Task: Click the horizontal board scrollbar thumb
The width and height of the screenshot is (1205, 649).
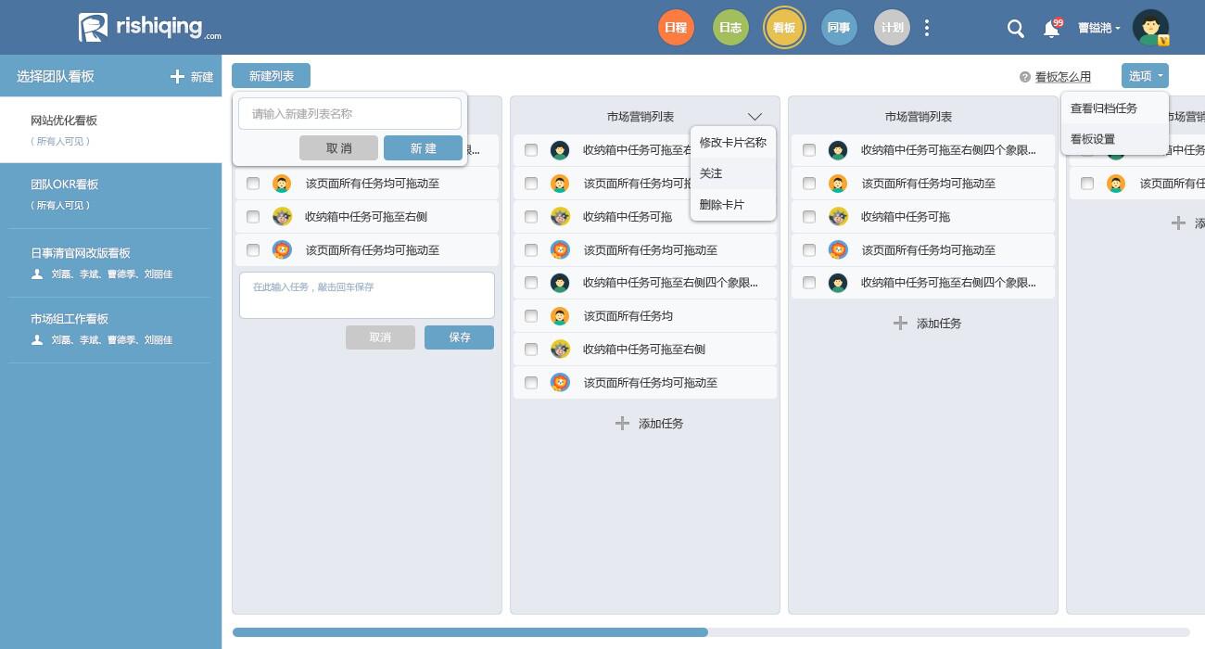Action: (470, 632)
